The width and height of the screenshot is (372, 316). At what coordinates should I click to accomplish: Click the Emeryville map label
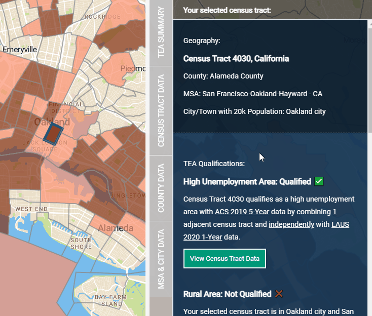(x=20, y=49)
